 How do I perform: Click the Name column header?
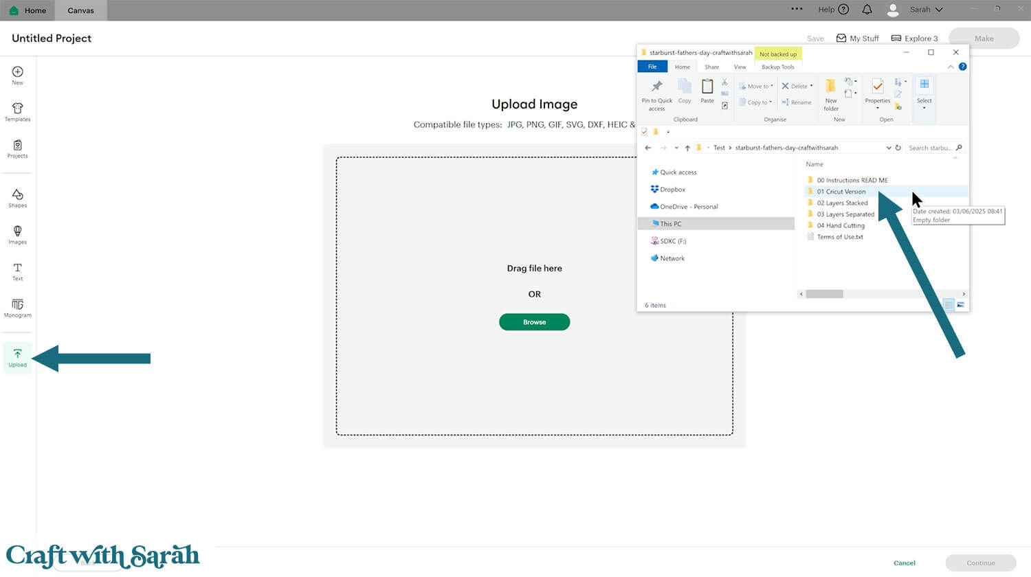pyautogui.click(x=814, y=164)
